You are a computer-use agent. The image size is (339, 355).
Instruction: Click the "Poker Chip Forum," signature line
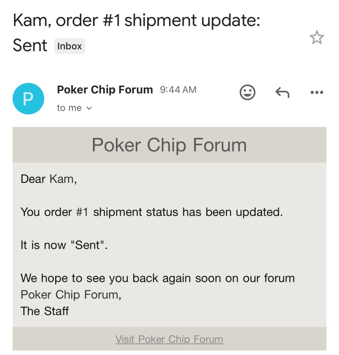click(x=71, y=295)
